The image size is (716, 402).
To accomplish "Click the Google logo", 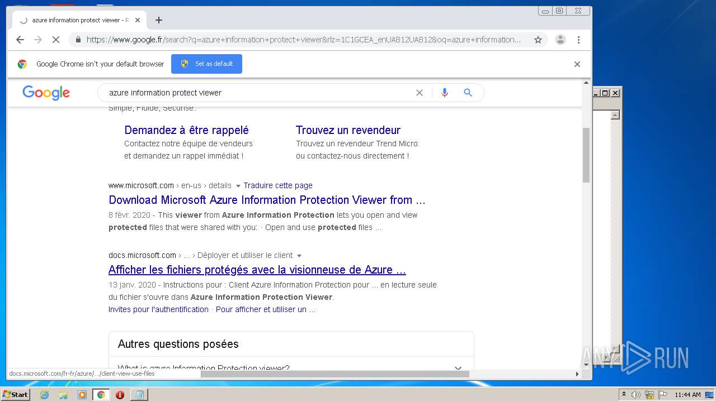I will coord(46,93).
